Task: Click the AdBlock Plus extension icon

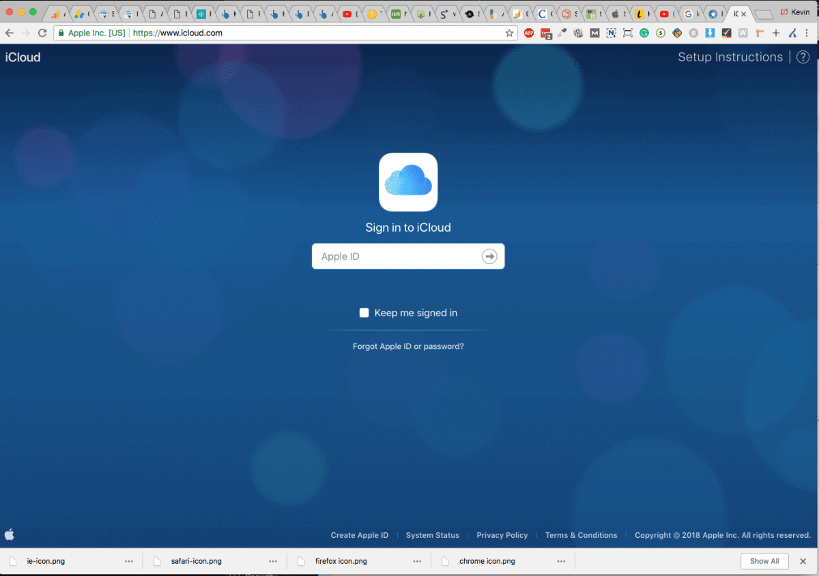Action: point(529,33)
